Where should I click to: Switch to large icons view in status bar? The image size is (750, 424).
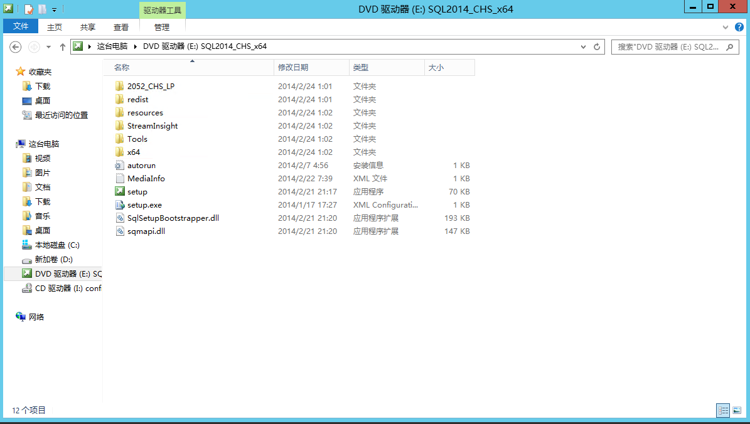point(737,410)
